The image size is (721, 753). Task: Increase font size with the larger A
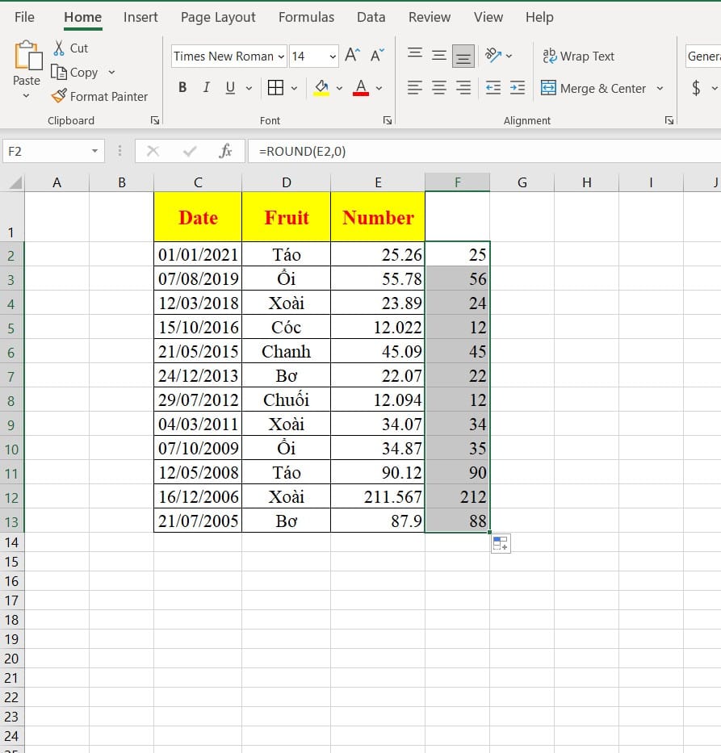pyautogui.click(x=352, y=55)
